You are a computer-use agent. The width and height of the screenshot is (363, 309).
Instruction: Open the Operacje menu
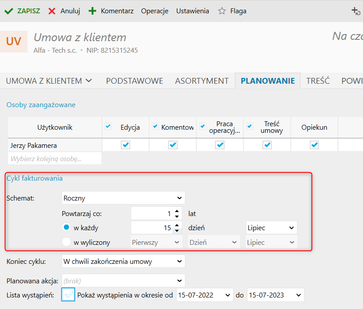[x=154, y=11]
